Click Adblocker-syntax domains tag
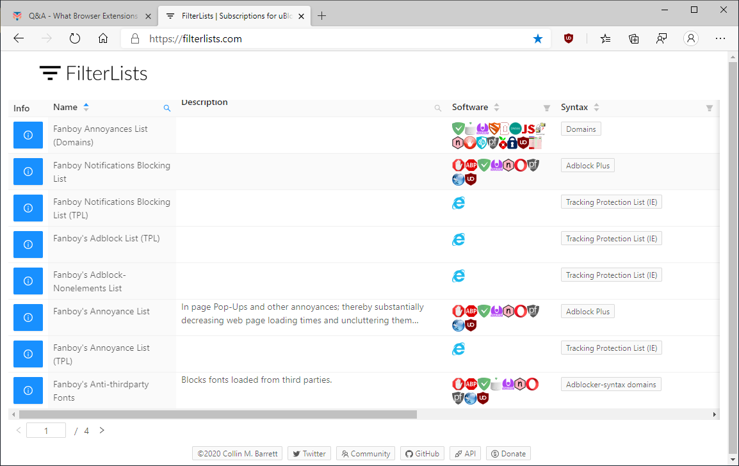Image resolution: width=739 pixels, height=466 pixels. (x=611, y=385)
